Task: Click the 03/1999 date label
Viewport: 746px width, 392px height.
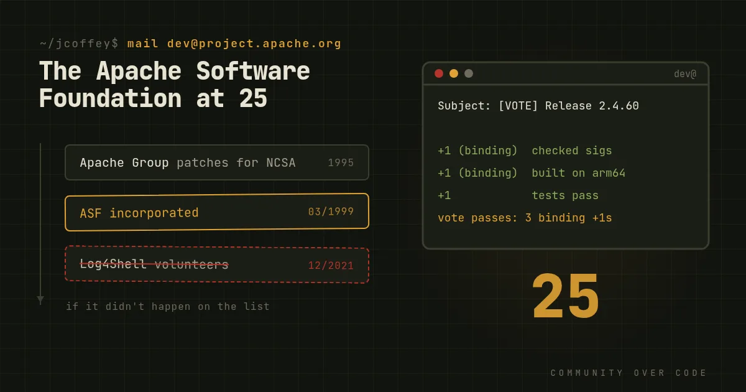Action: (331, 212)
